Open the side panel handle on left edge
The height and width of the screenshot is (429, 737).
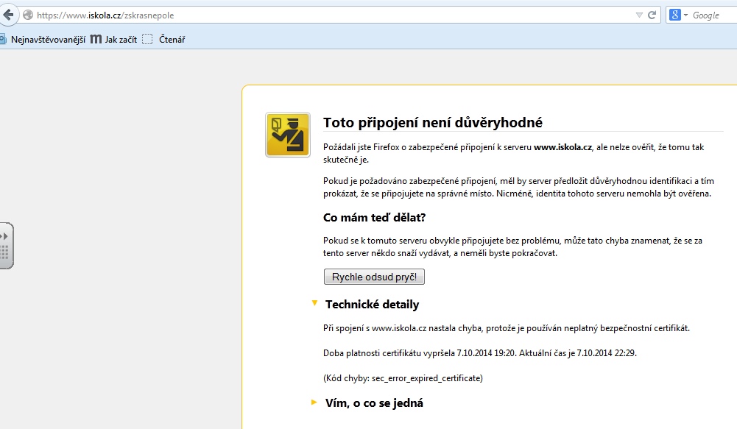tap(5, 246)
